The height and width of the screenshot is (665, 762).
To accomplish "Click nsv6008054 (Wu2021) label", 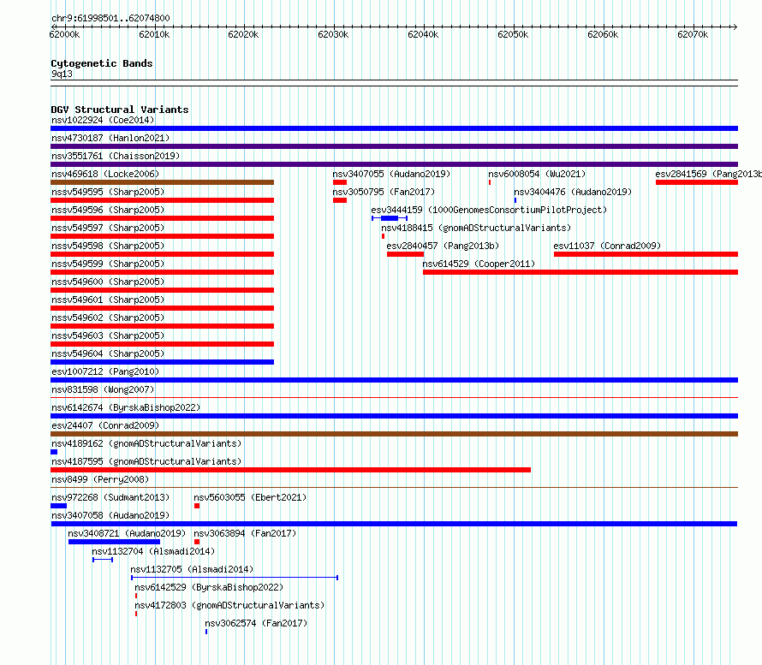I will [537, 174].
